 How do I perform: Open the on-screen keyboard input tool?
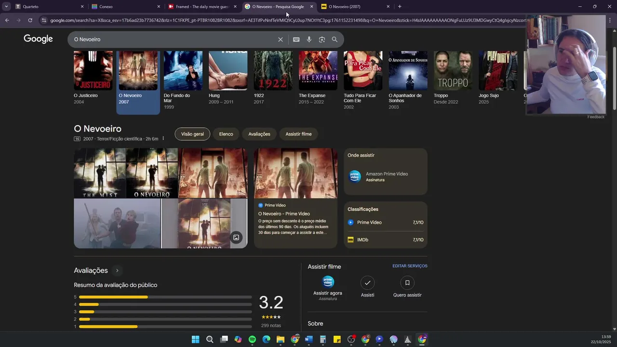[x=296, y=40]
